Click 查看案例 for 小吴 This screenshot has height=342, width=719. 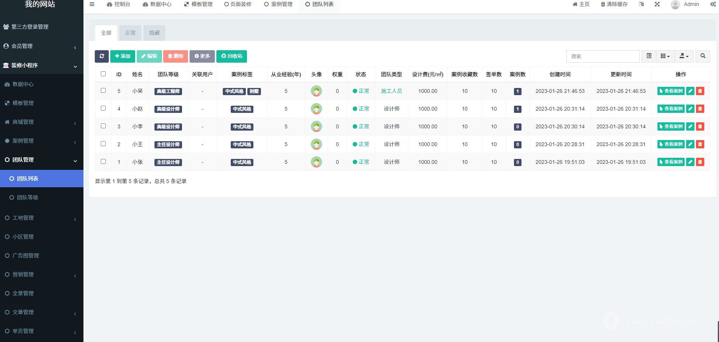pyautogui.click(x=671, y=91)
